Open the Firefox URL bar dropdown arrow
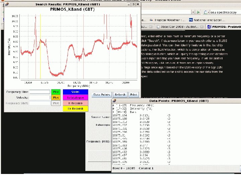The image size is (241, 181). (193, 12)
